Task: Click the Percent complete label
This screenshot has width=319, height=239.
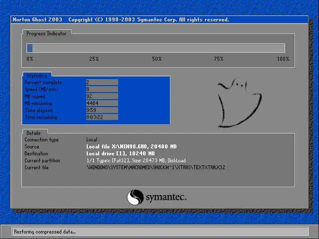Action: click(43, 83)
